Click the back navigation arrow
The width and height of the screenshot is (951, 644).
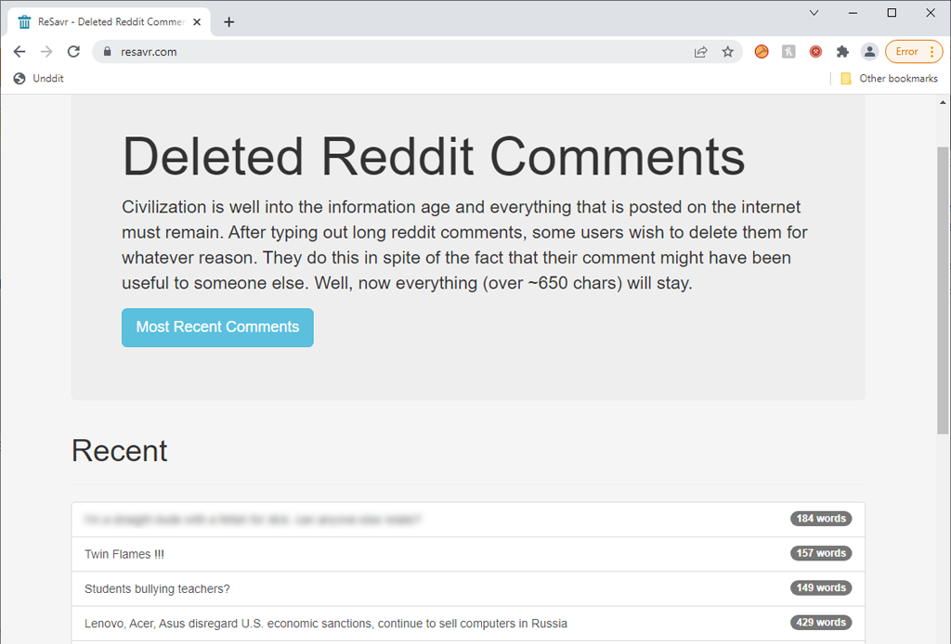point(20,52)
